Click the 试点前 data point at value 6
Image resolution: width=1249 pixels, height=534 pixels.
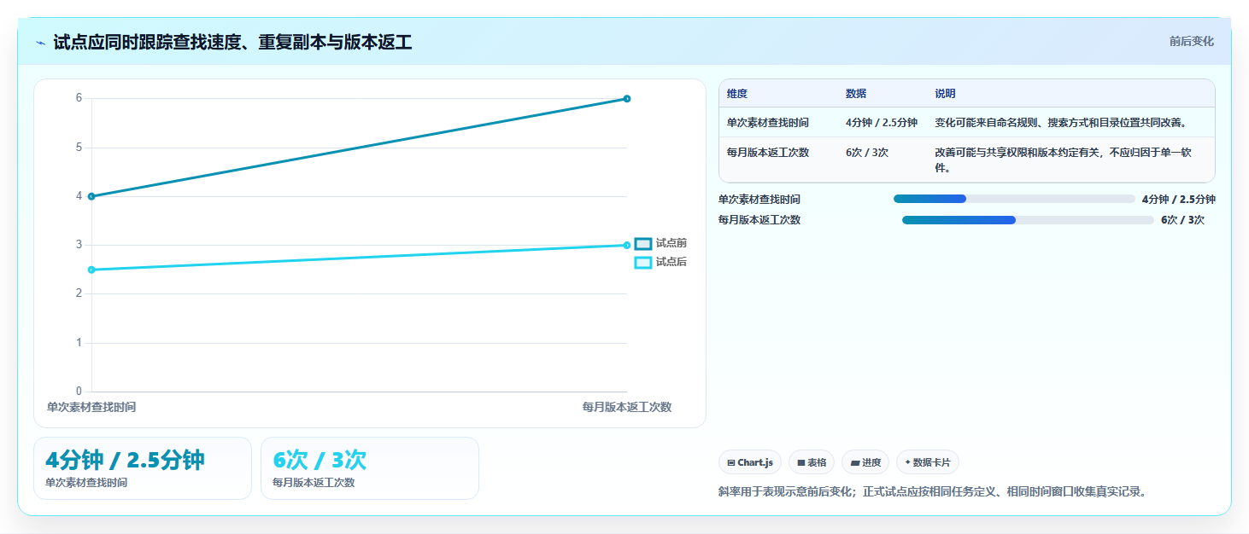pos(627,99)
